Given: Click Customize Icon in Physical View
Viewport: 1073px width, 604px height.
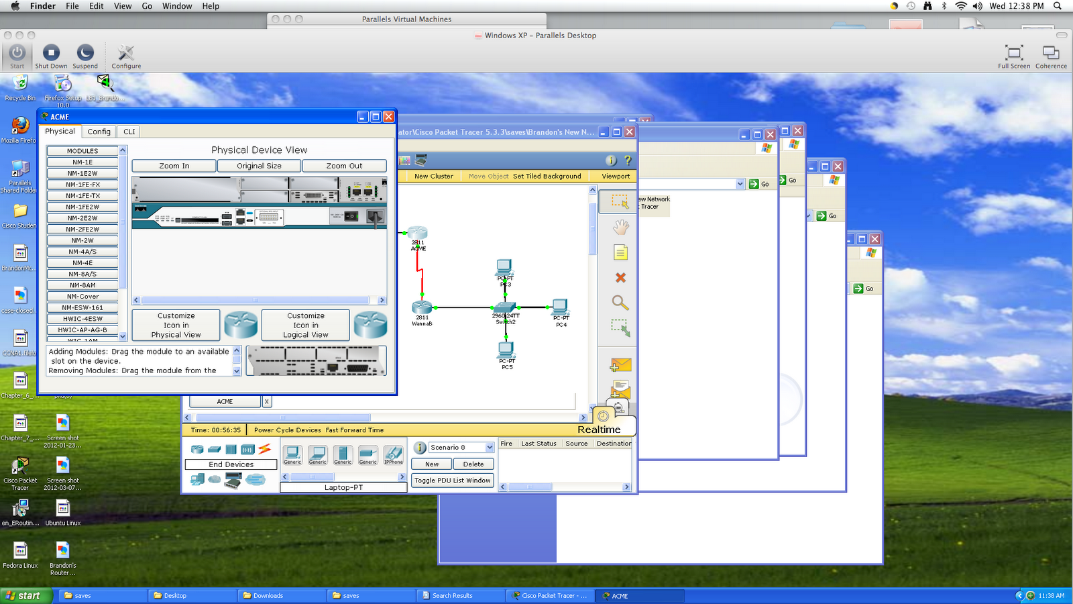Looking at the screenshot, I should pos(176,325).
